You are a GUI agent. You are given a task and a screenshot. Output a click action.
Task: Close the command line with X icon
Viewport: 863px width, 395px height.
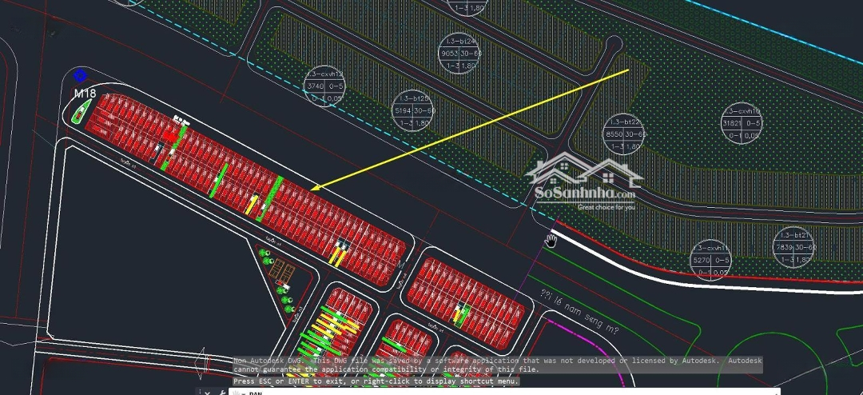coord(205,392)
